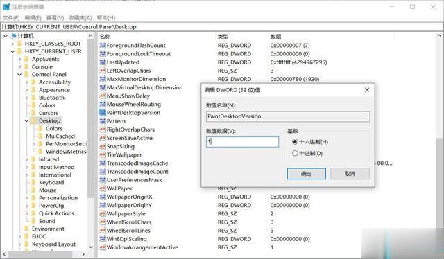
Task: Click the Personalization key folder icon
Action: tap(34, 197)
